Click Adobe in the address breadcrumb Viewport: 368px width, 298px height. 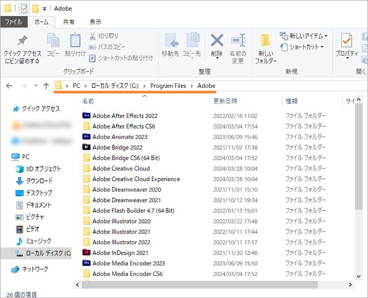pyautogui.click(x=206, y=86)
